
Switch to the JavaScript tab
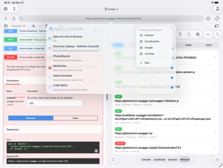pyautogui.click(x=159, y=160)
